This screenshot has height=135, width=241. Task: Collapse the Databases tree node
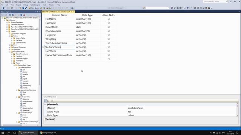5,20
